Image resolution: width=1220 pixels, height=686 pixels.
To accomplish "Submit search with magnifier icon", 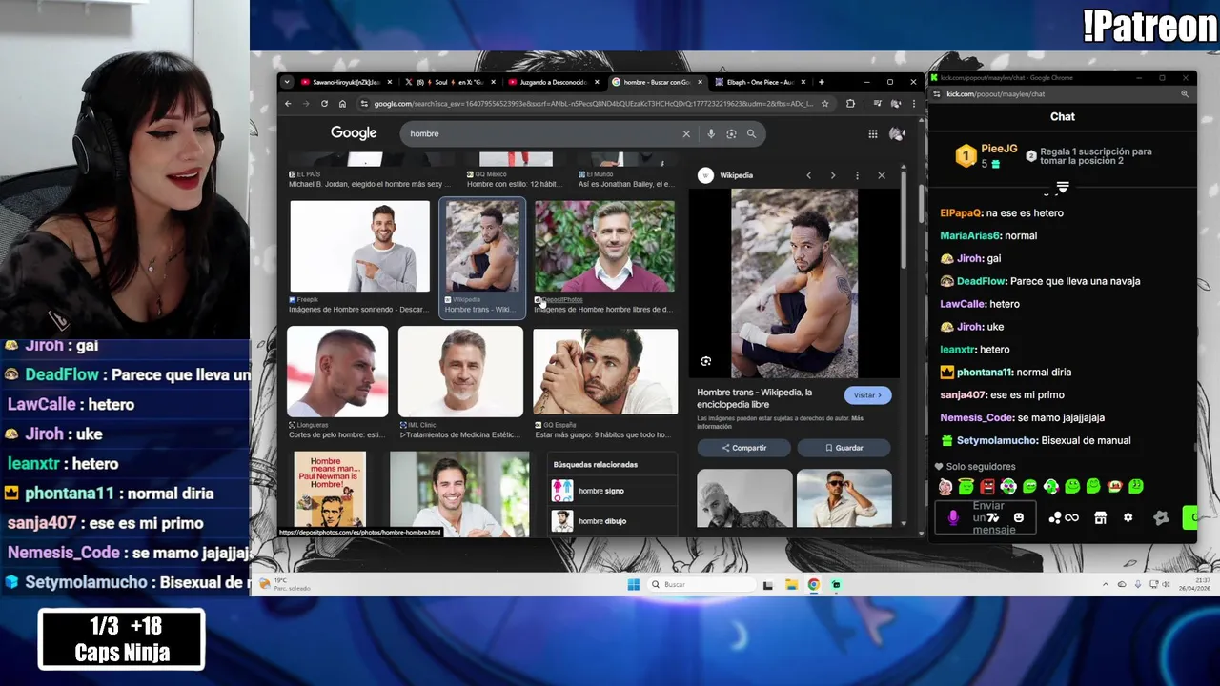I will click(x=751, y=133).
